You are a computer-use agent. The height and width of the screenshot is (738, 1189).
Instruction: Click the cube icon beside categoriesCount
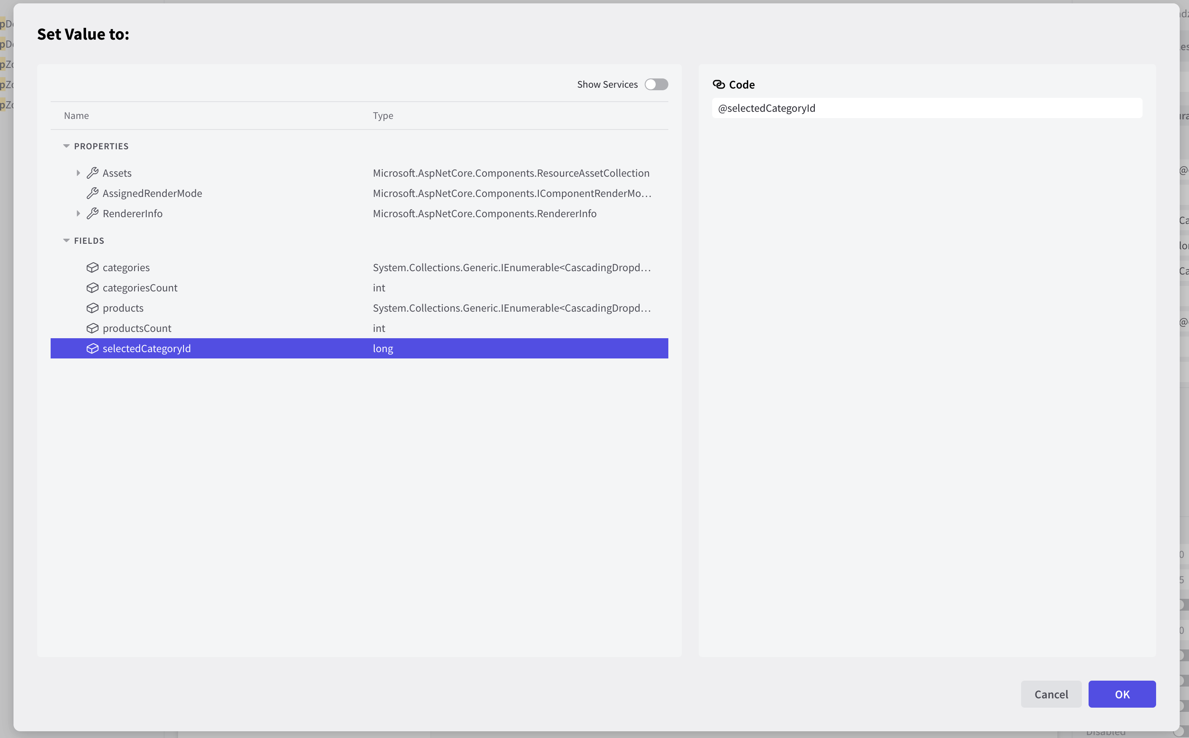(92, 288)
